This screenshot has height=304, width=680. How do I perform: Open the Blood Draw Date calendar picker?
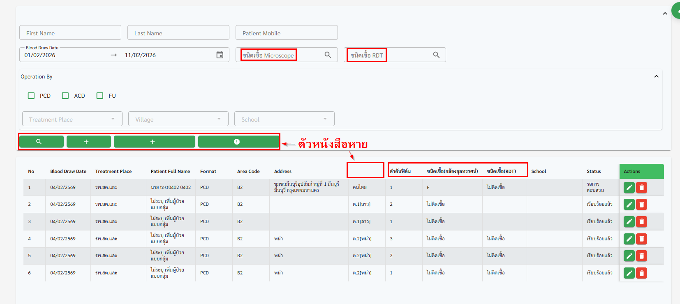(x=220, y=55)
